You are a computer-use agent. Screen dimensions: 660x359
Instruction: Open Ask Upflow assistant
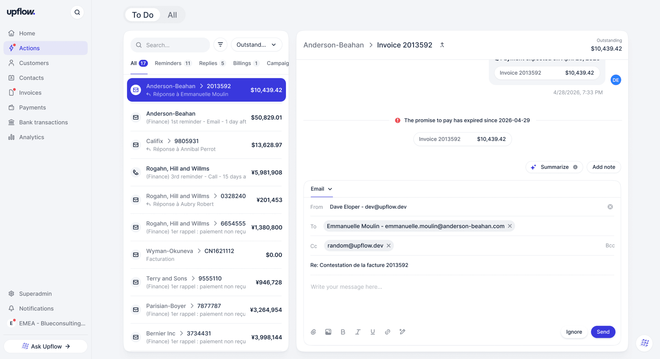(x=46, y=346)
